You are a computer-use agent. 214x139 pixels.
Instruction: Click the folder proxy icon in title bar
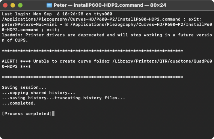click(49, 5)
